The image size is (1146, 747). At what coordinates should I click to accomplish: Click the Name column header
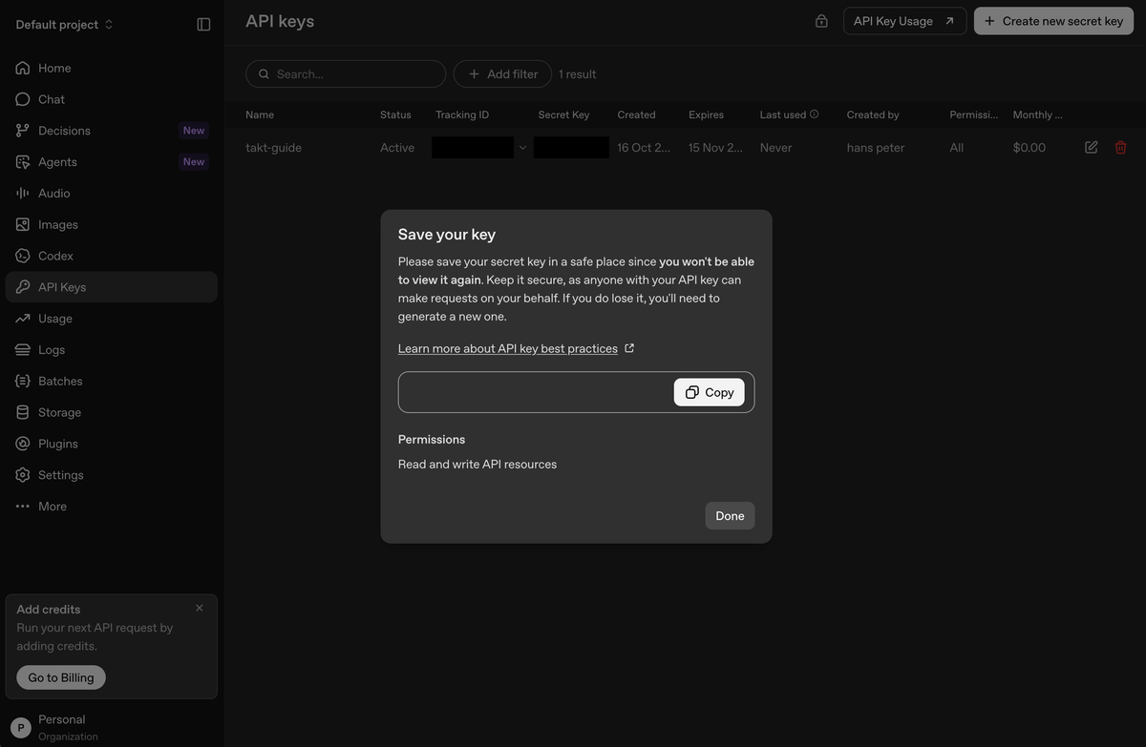pyautogui.click(x=260, y=114)
